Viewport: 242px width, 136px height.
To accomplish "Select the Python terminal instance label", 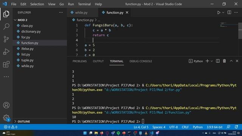I will click(x=196, y=61).
